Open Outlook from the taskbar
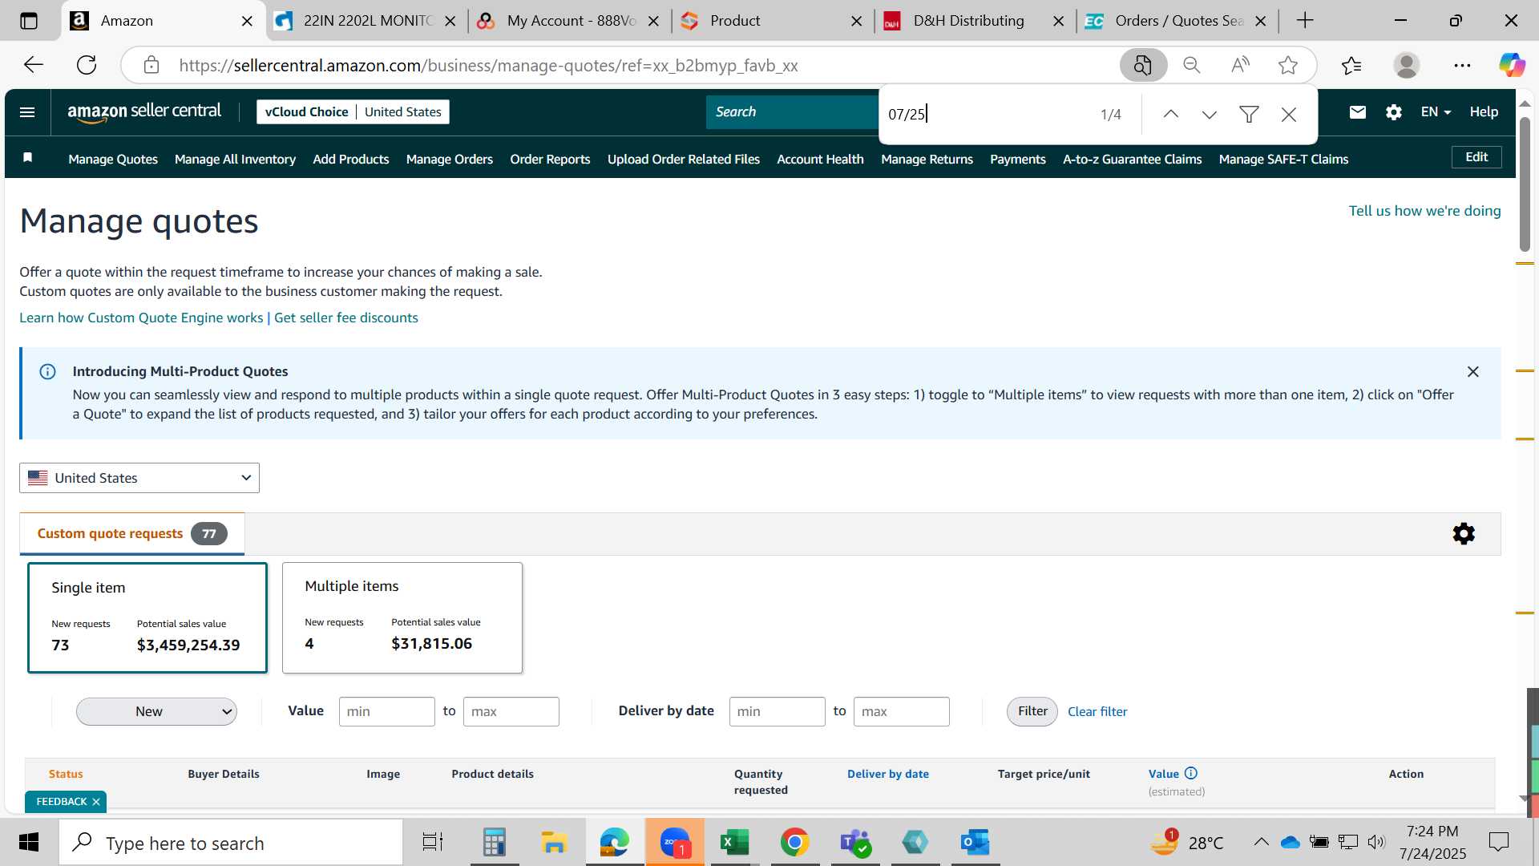 tap(975, 843)
